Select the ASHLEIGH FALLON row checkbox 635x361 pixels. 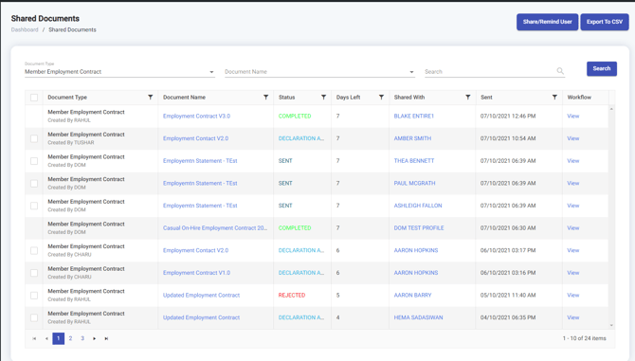[34, 206]
